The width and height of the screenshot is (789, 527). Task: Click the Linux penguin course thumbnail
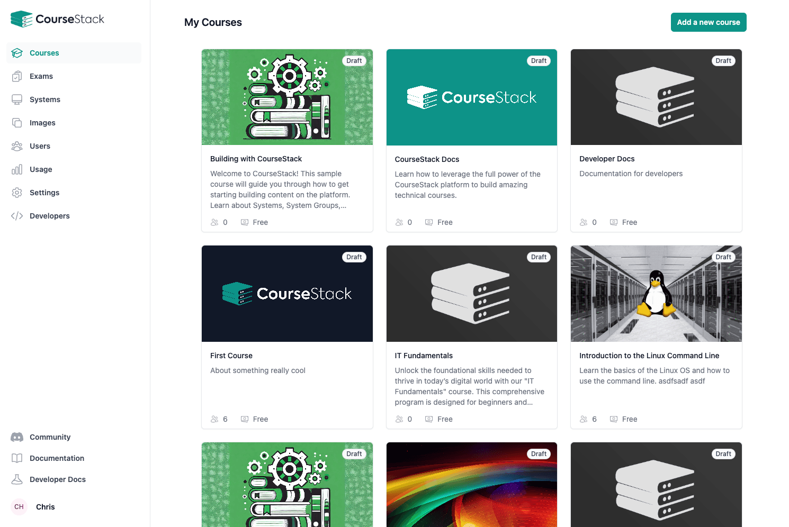click(656, 294)
